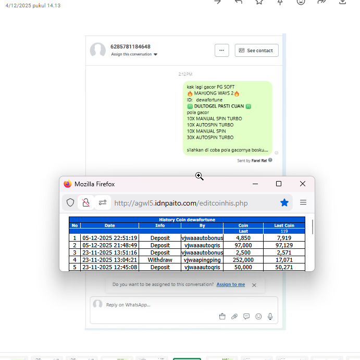Select date cell 23-11-2025 13:51:16
Image resolution: width=360 pixels, height=360 pixels.
click(109, 253)
